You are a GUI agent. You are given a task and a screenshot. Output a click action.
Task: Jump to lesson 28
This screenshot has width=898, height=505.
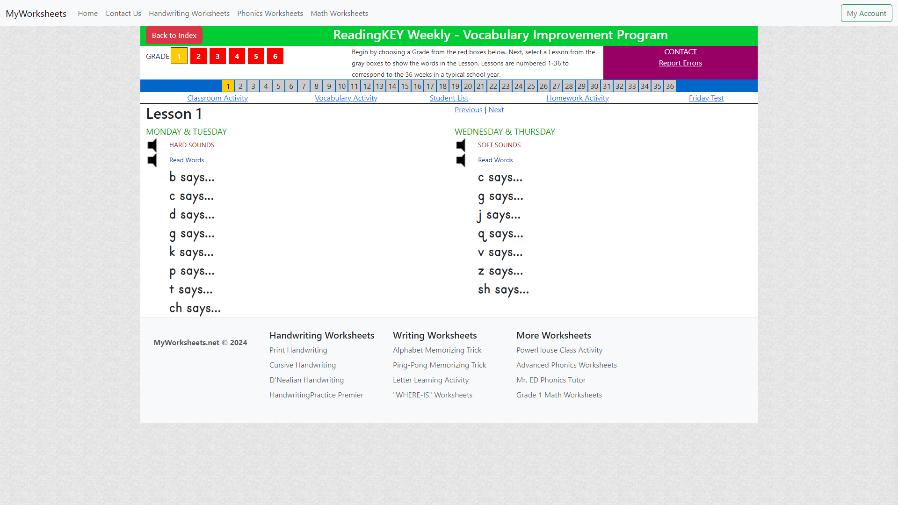(x=569, y=86)
